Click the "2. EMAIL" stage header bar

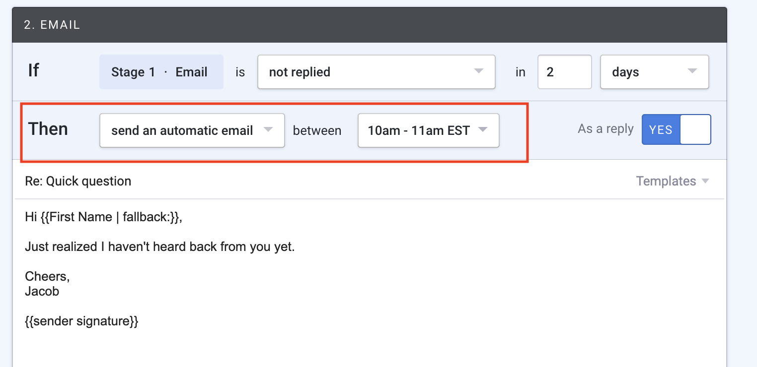click(369, 25)
